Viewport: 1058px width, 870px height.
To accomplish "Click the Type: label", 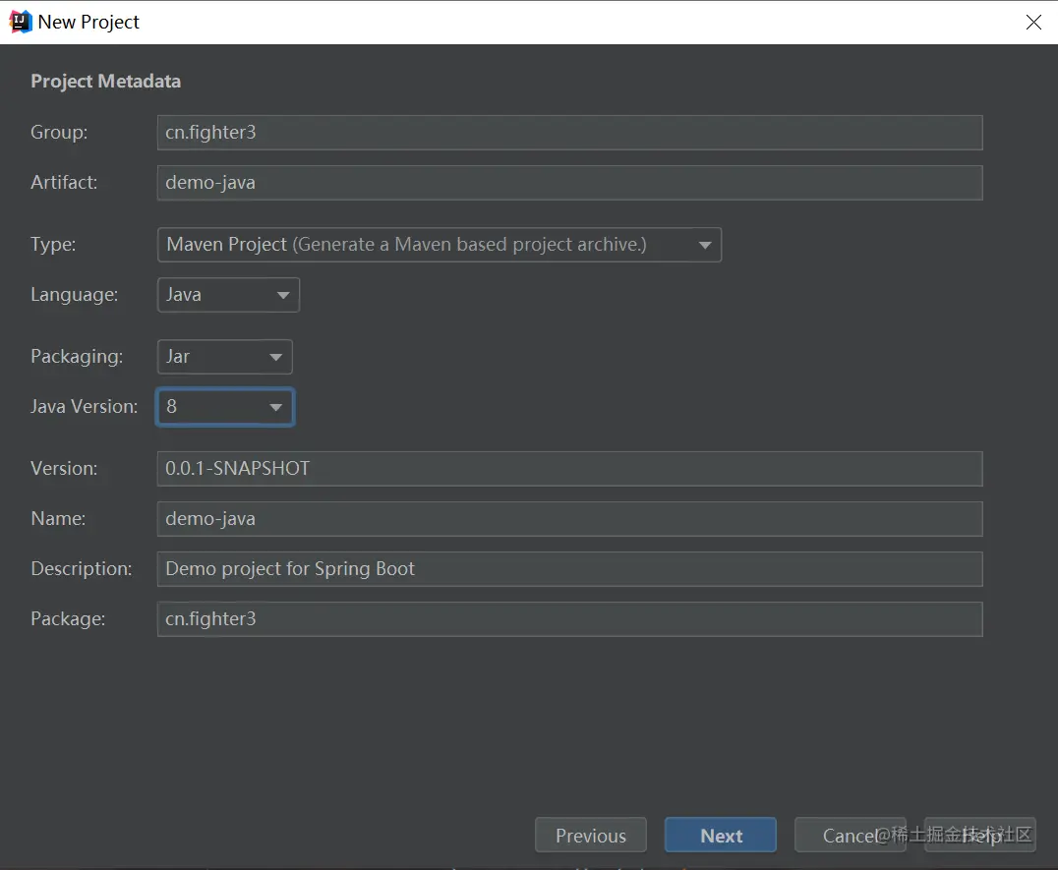I will [x=53, y=245].
